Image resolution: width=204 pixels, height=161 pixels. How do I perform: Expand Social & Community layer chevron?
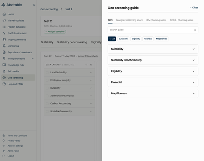pos(91,111)
